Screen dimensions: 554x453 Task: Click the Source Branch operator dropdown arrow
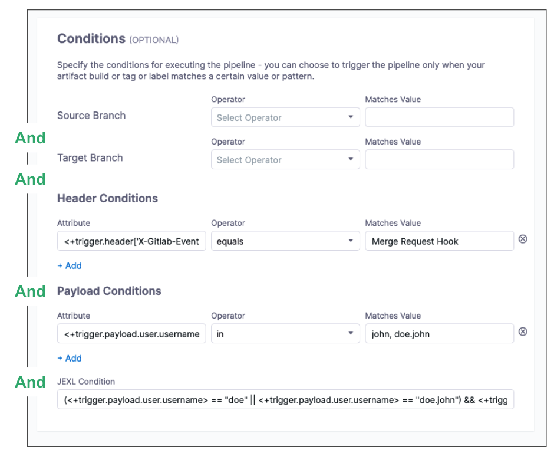[x=351, y=117]
